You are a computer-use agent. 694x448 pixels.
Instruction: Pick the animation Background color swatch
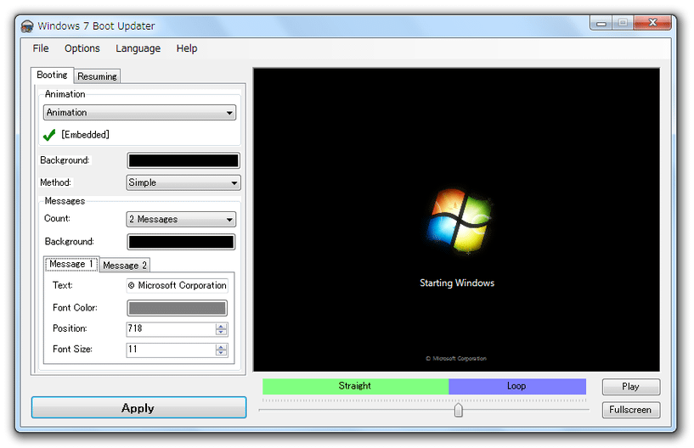click(x=183, y=160)
